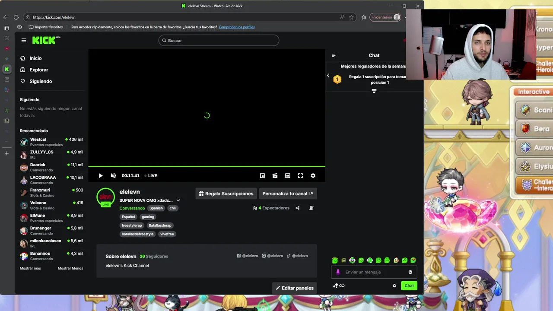Toggle mini player mode
This screenshot has height=311, width=553.
pyautogui.click(x=262, y=176)
